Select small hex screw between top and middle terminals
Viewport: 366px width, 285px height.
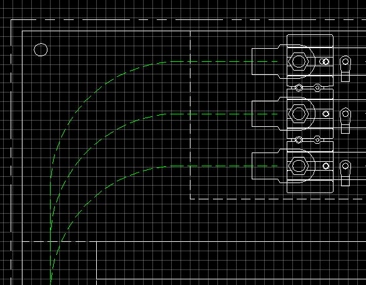tap(317, 88)
